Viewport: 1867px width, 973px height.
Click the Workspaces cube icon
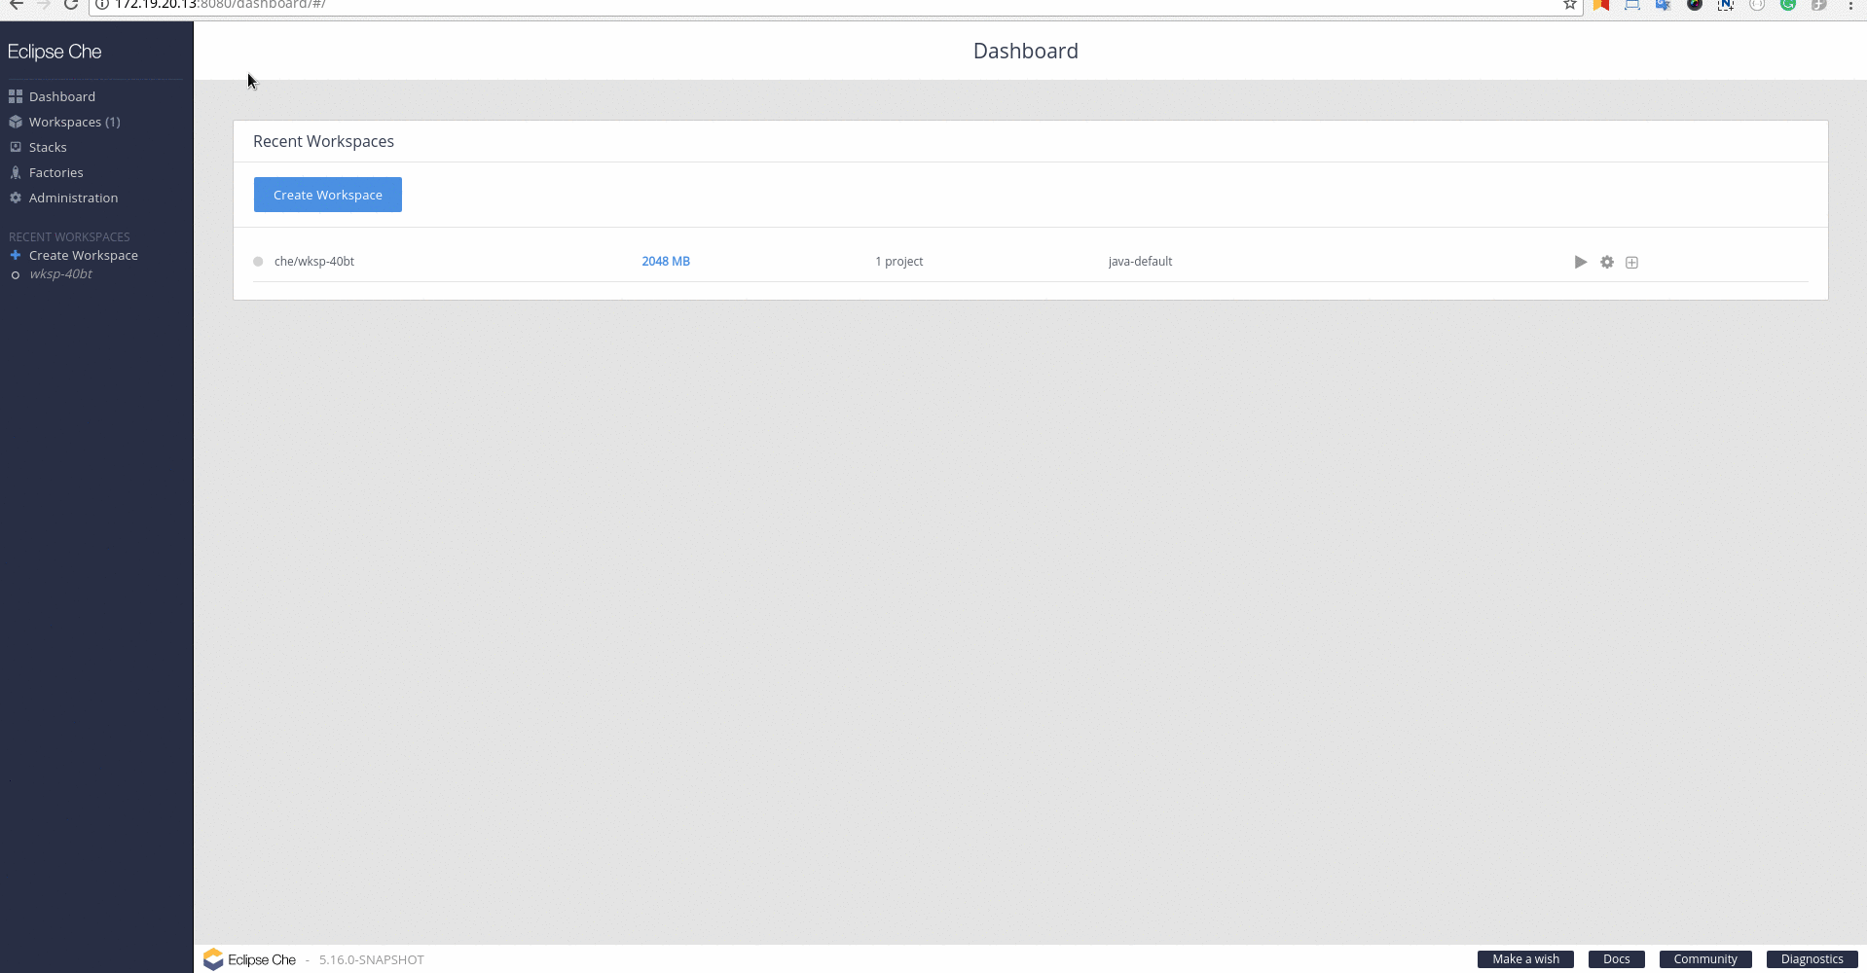16,122
